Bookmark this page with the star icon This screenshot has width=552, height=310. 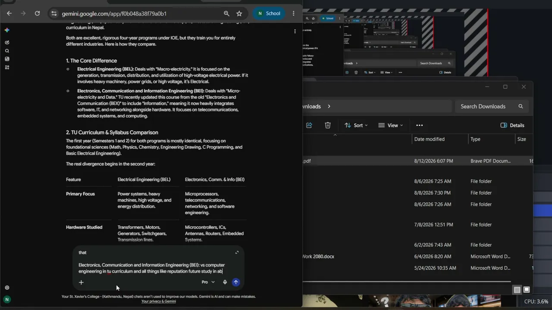[239, 13]
